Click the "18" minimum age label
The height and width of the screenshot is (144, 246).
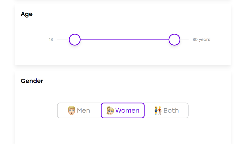51,40
